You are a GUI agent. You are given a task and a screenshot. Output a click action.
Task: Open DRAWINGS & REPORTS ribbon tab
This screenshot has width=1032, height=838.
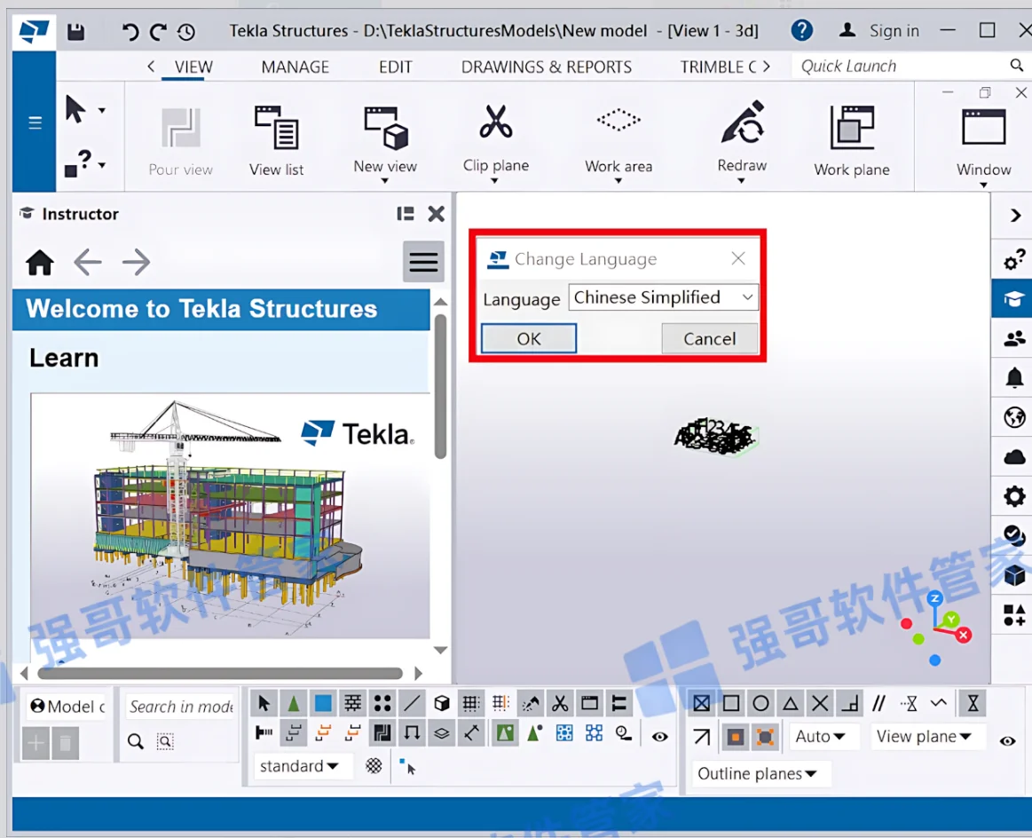tap(547, 67)
